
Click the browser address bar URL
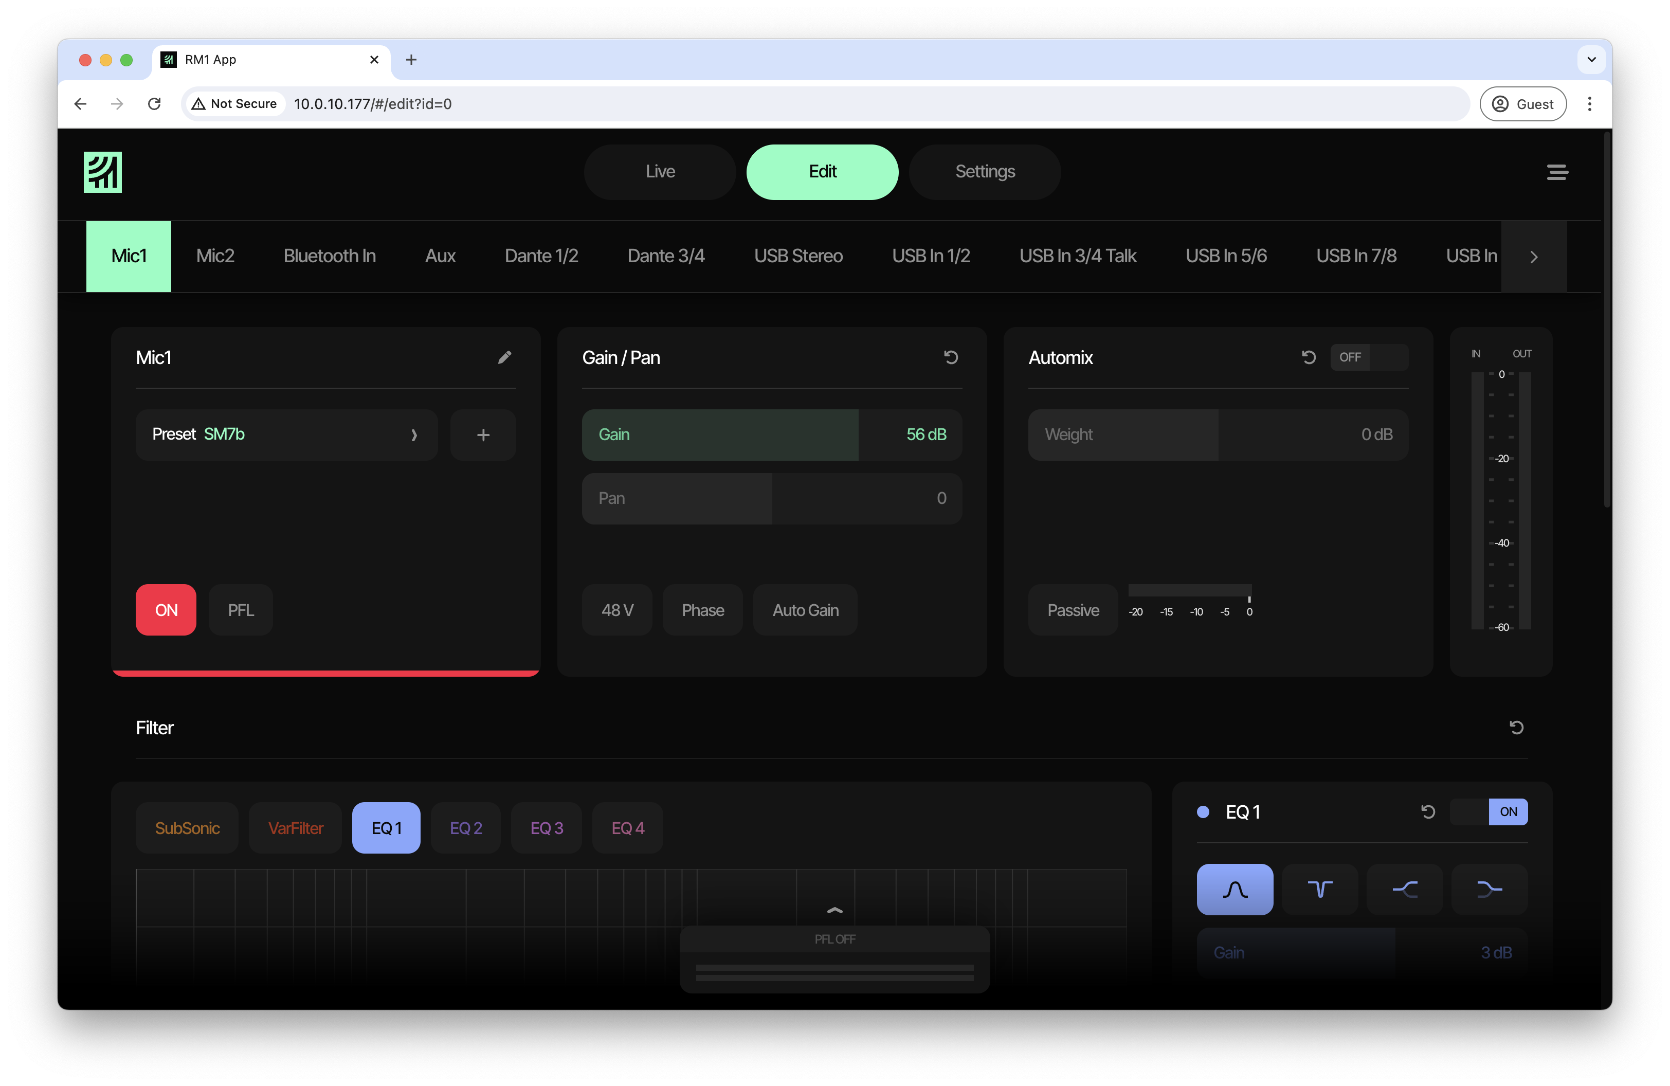373,104
